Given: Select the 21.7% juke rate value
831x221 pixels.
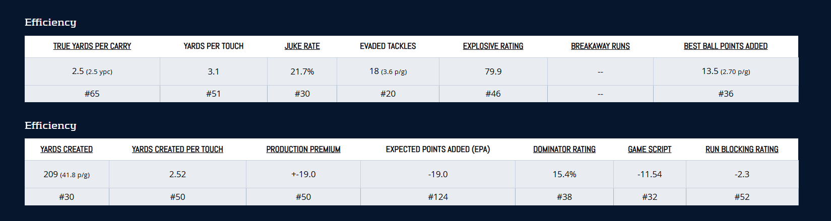Looking at the screenshot, I should [x=302, y=71].
